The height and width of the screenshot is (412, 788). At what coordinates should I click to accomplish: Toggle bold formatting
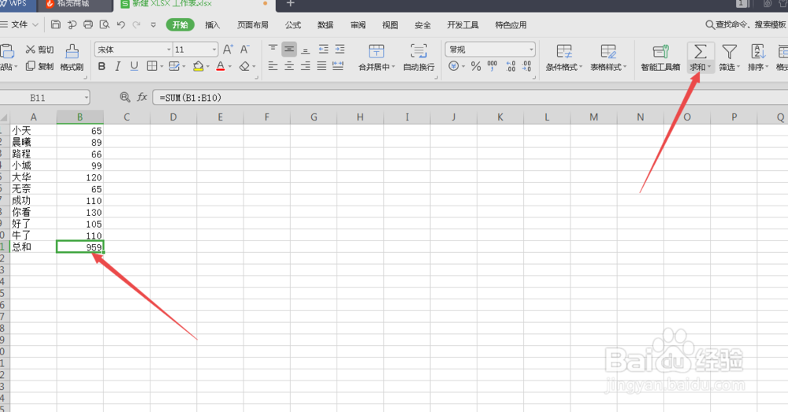[102, 66]
